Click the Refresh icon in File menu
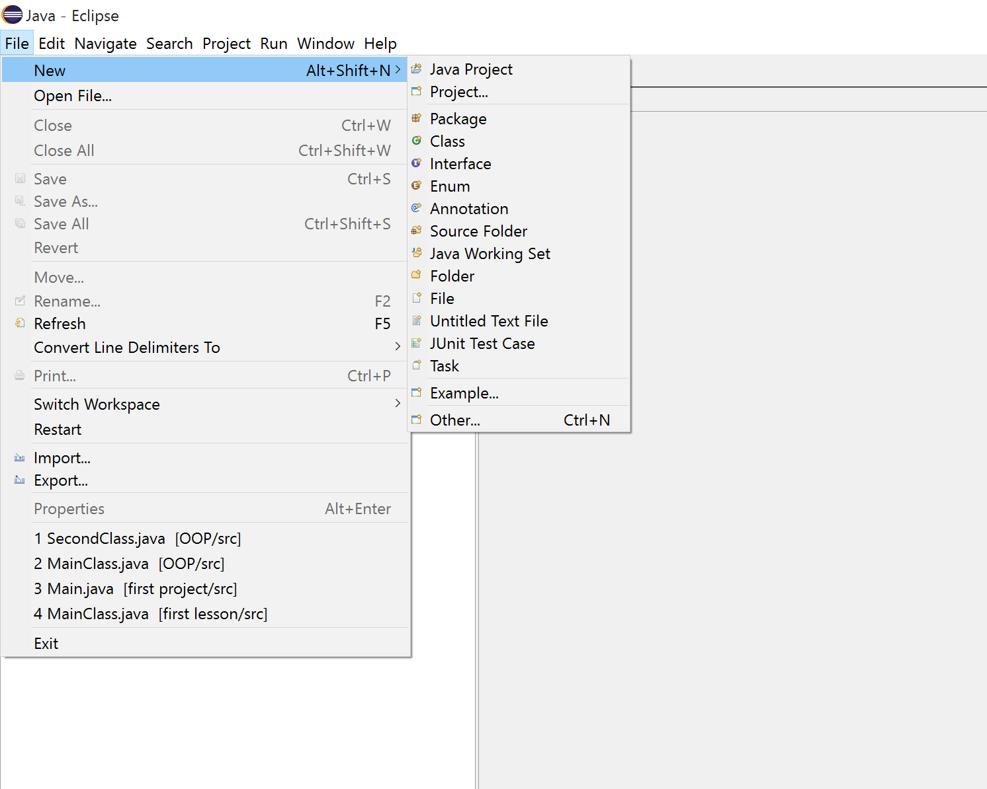This screenshot has height=789, width=987. coord(20,323)
